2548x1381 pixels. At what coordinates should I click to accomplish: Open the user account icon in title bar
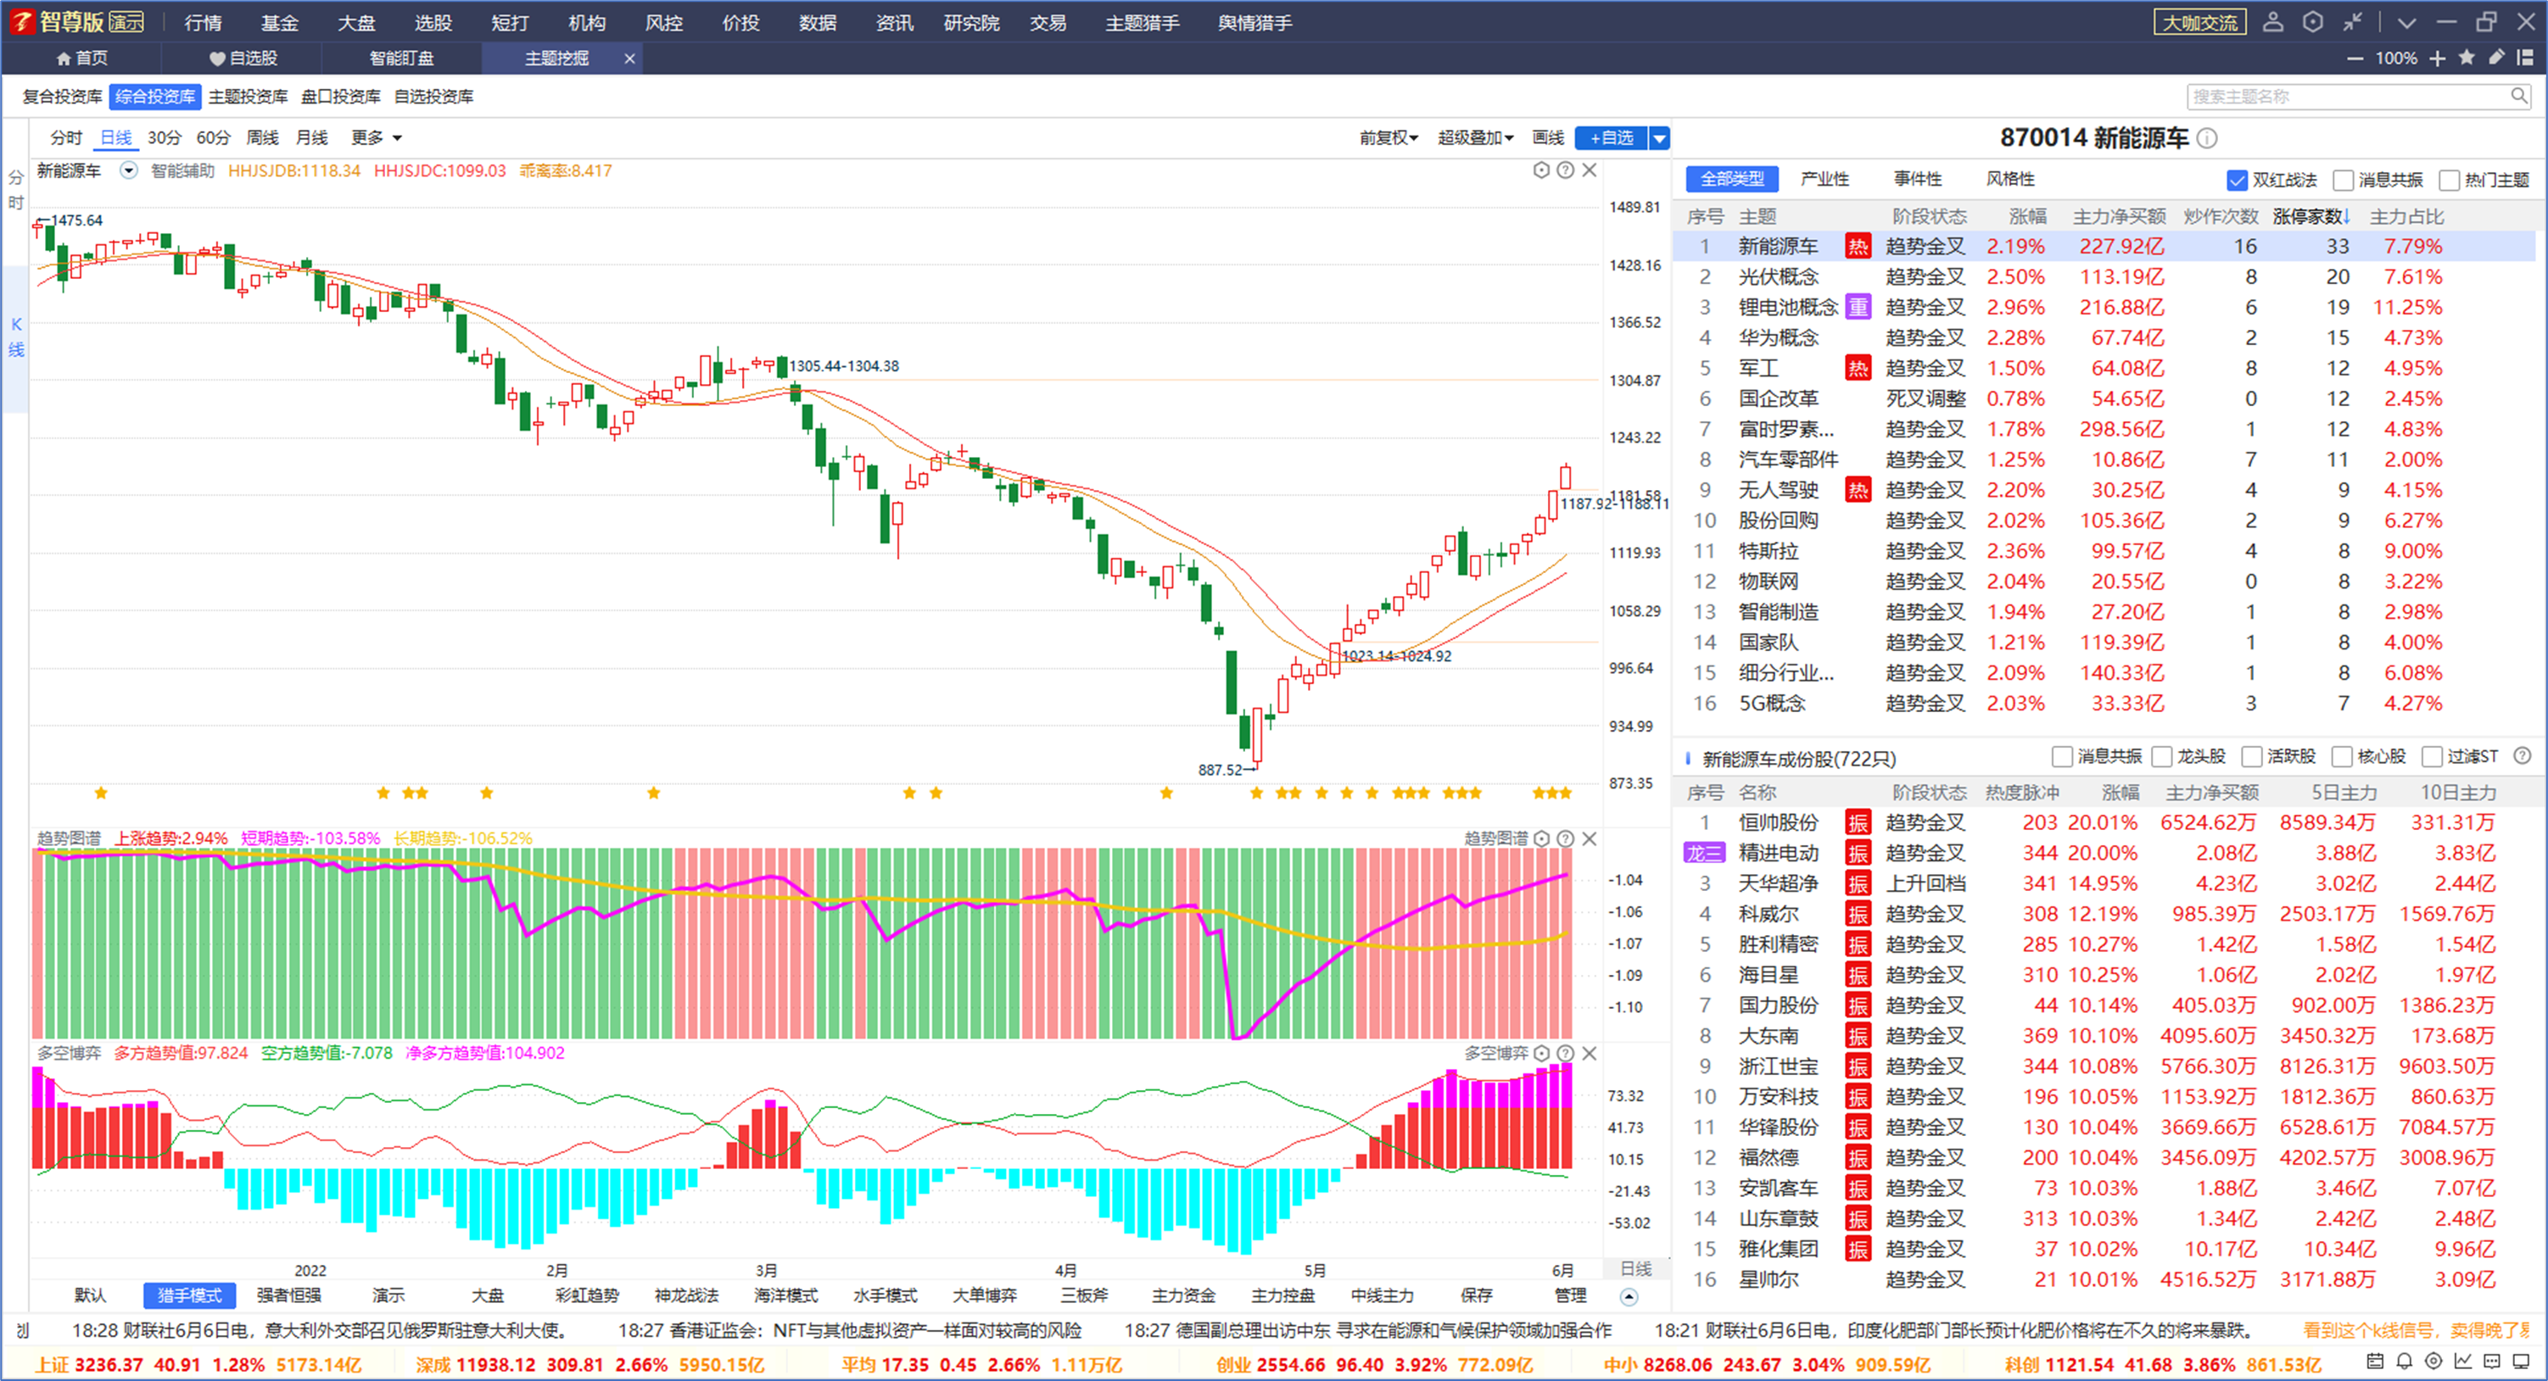point(2273,22)
